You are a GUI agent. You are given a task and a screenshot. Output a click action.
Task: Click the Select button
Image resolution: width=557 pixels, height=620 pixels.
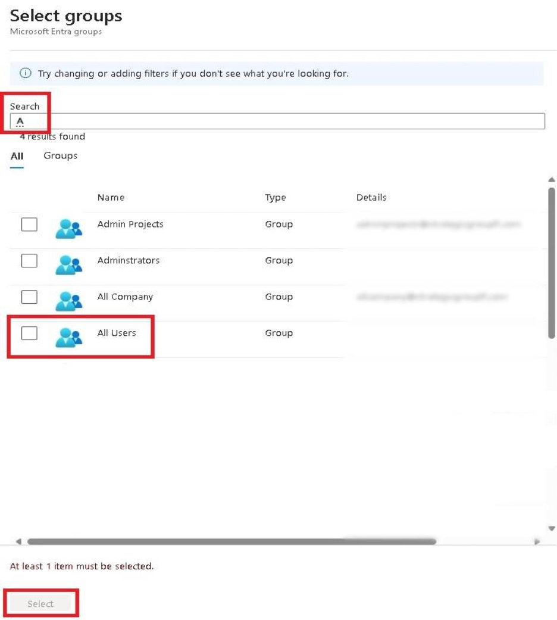point(40,603)
